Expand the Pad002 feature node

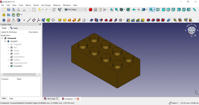(x=8, y=60)
